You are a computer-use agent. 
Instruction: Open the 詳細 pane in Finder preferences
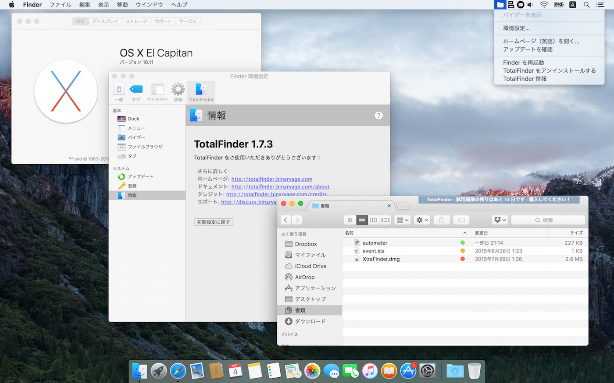click(178, 92)
